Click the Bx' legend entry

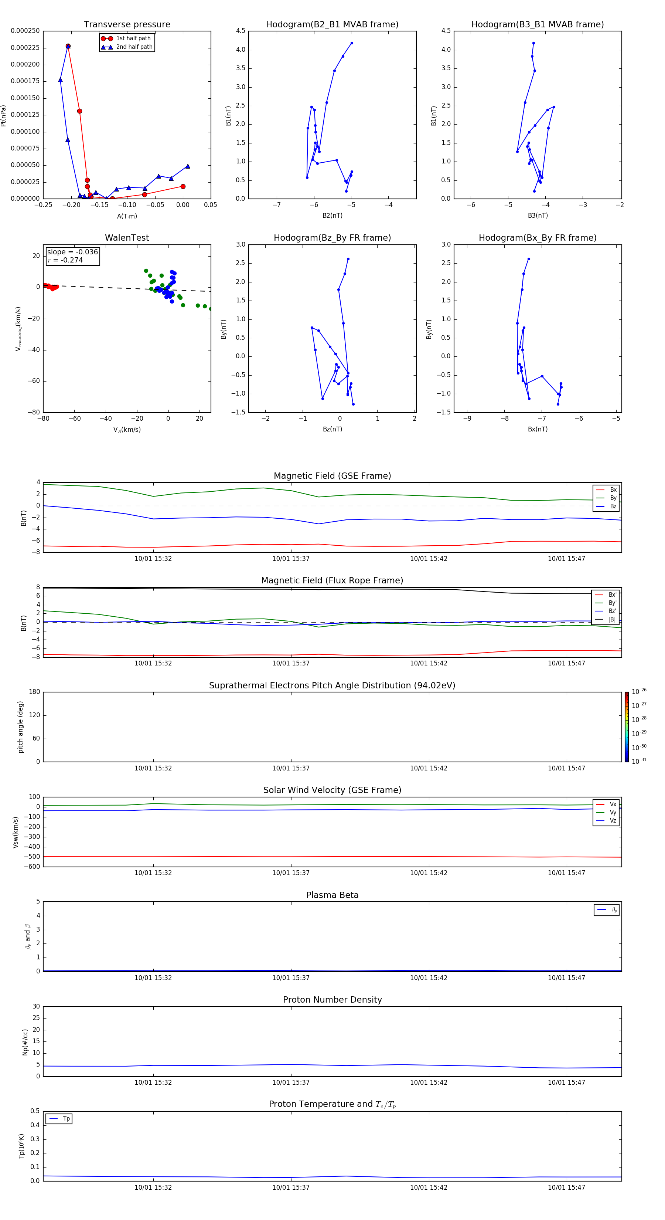point(606,595)
